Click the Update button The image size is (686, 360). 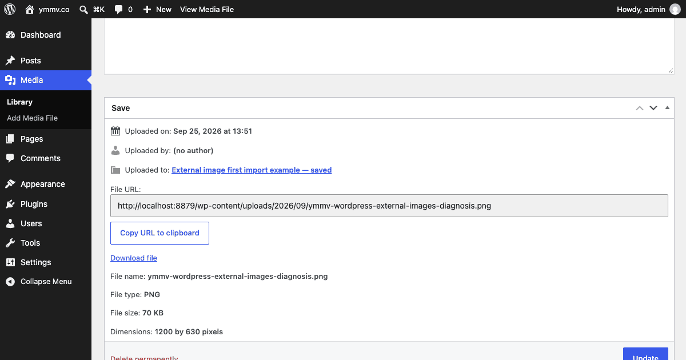pos(645,354)
